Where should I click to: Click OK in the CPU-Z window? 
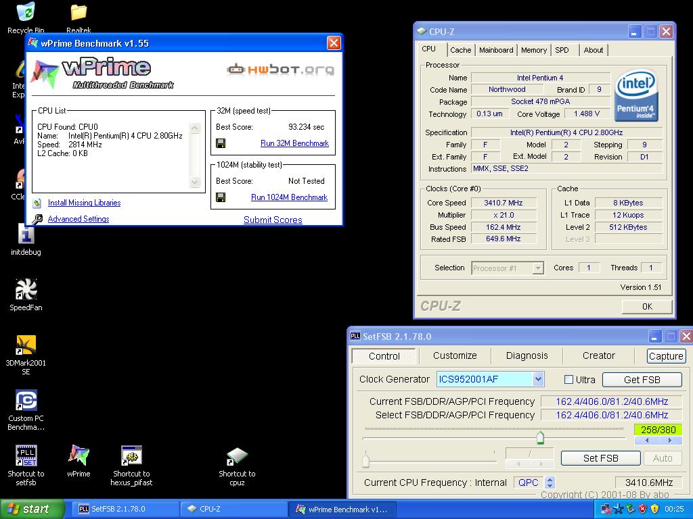pos(647,306)
